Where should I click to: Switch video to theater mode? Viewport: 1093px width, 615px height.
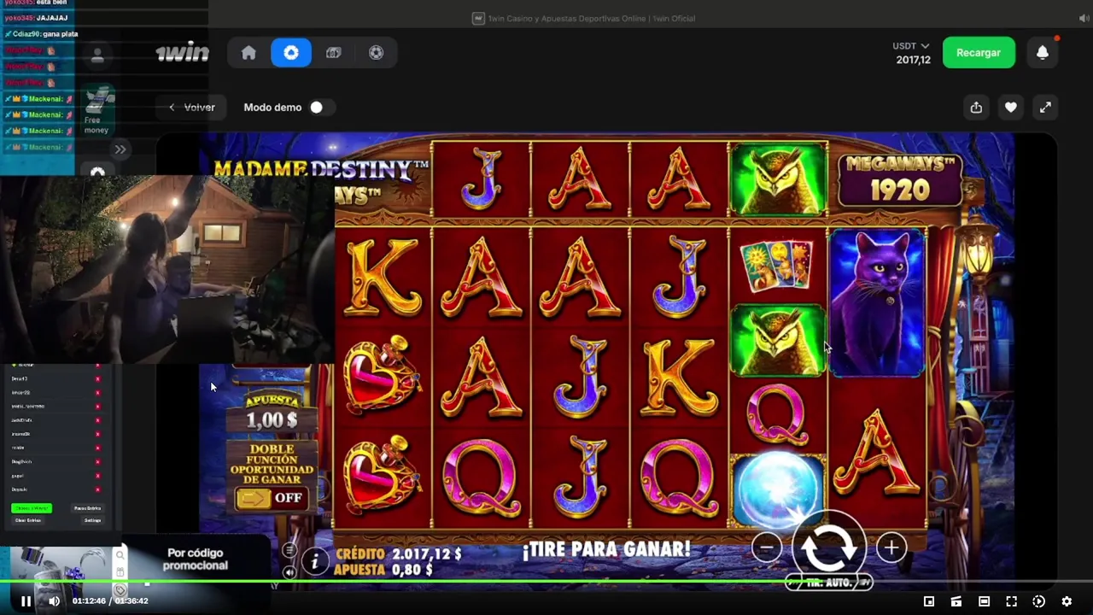[984, 601]
